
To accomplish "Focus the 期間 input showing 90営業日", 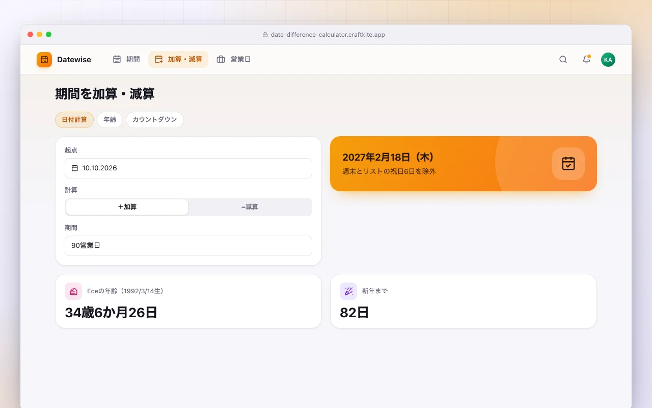I will [188, 246].
